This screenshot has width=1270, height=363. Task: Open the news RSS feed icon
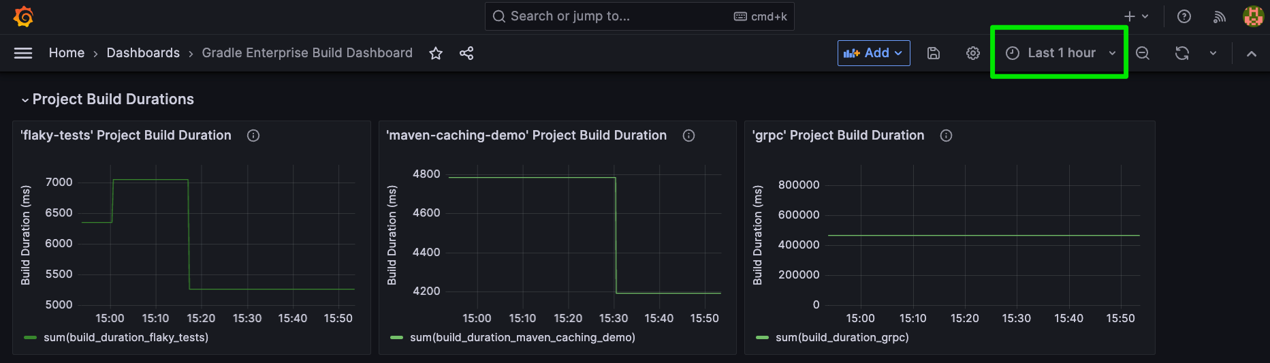pyautogui.click(x=1220, y=16)
